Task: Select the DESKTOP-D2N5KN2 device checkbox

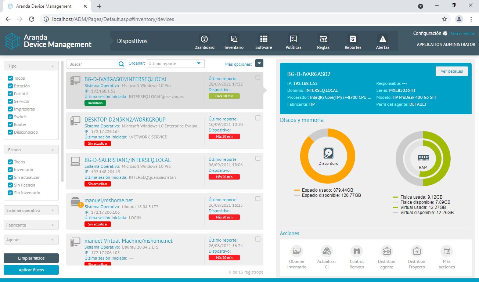Action: [258, 118]
